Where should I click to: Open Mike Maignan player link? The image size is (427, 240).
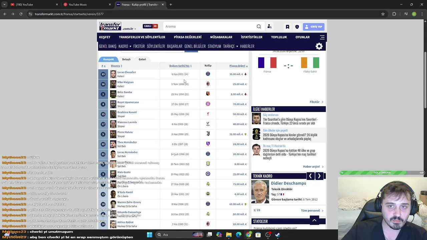[x=125, y=82]
